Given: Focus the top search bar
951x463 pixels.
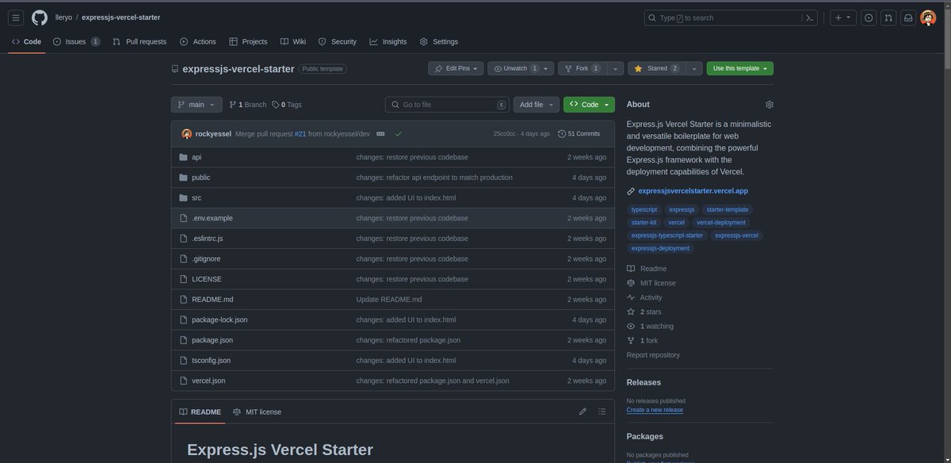Looking at the screenshot, I should (x=731, y=17).
